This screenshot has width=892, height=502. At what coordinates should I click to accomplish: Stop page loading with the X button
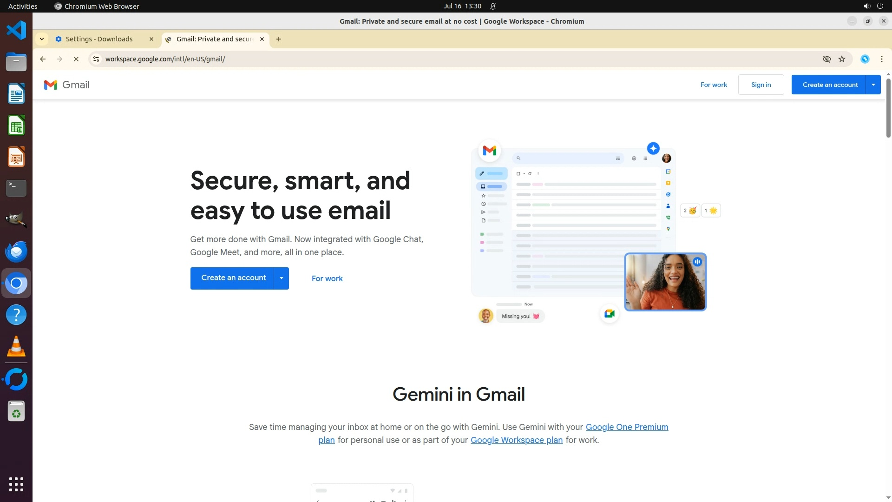pyautogui.click(x=76, y=59)
